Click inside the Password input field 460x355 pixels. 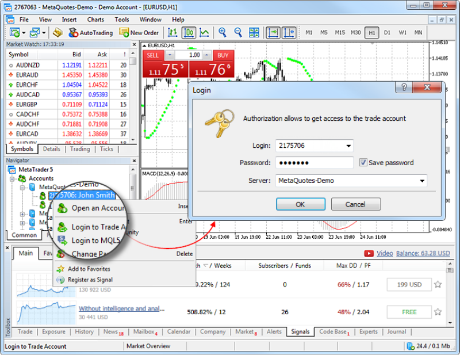click(x=313, y=162)
